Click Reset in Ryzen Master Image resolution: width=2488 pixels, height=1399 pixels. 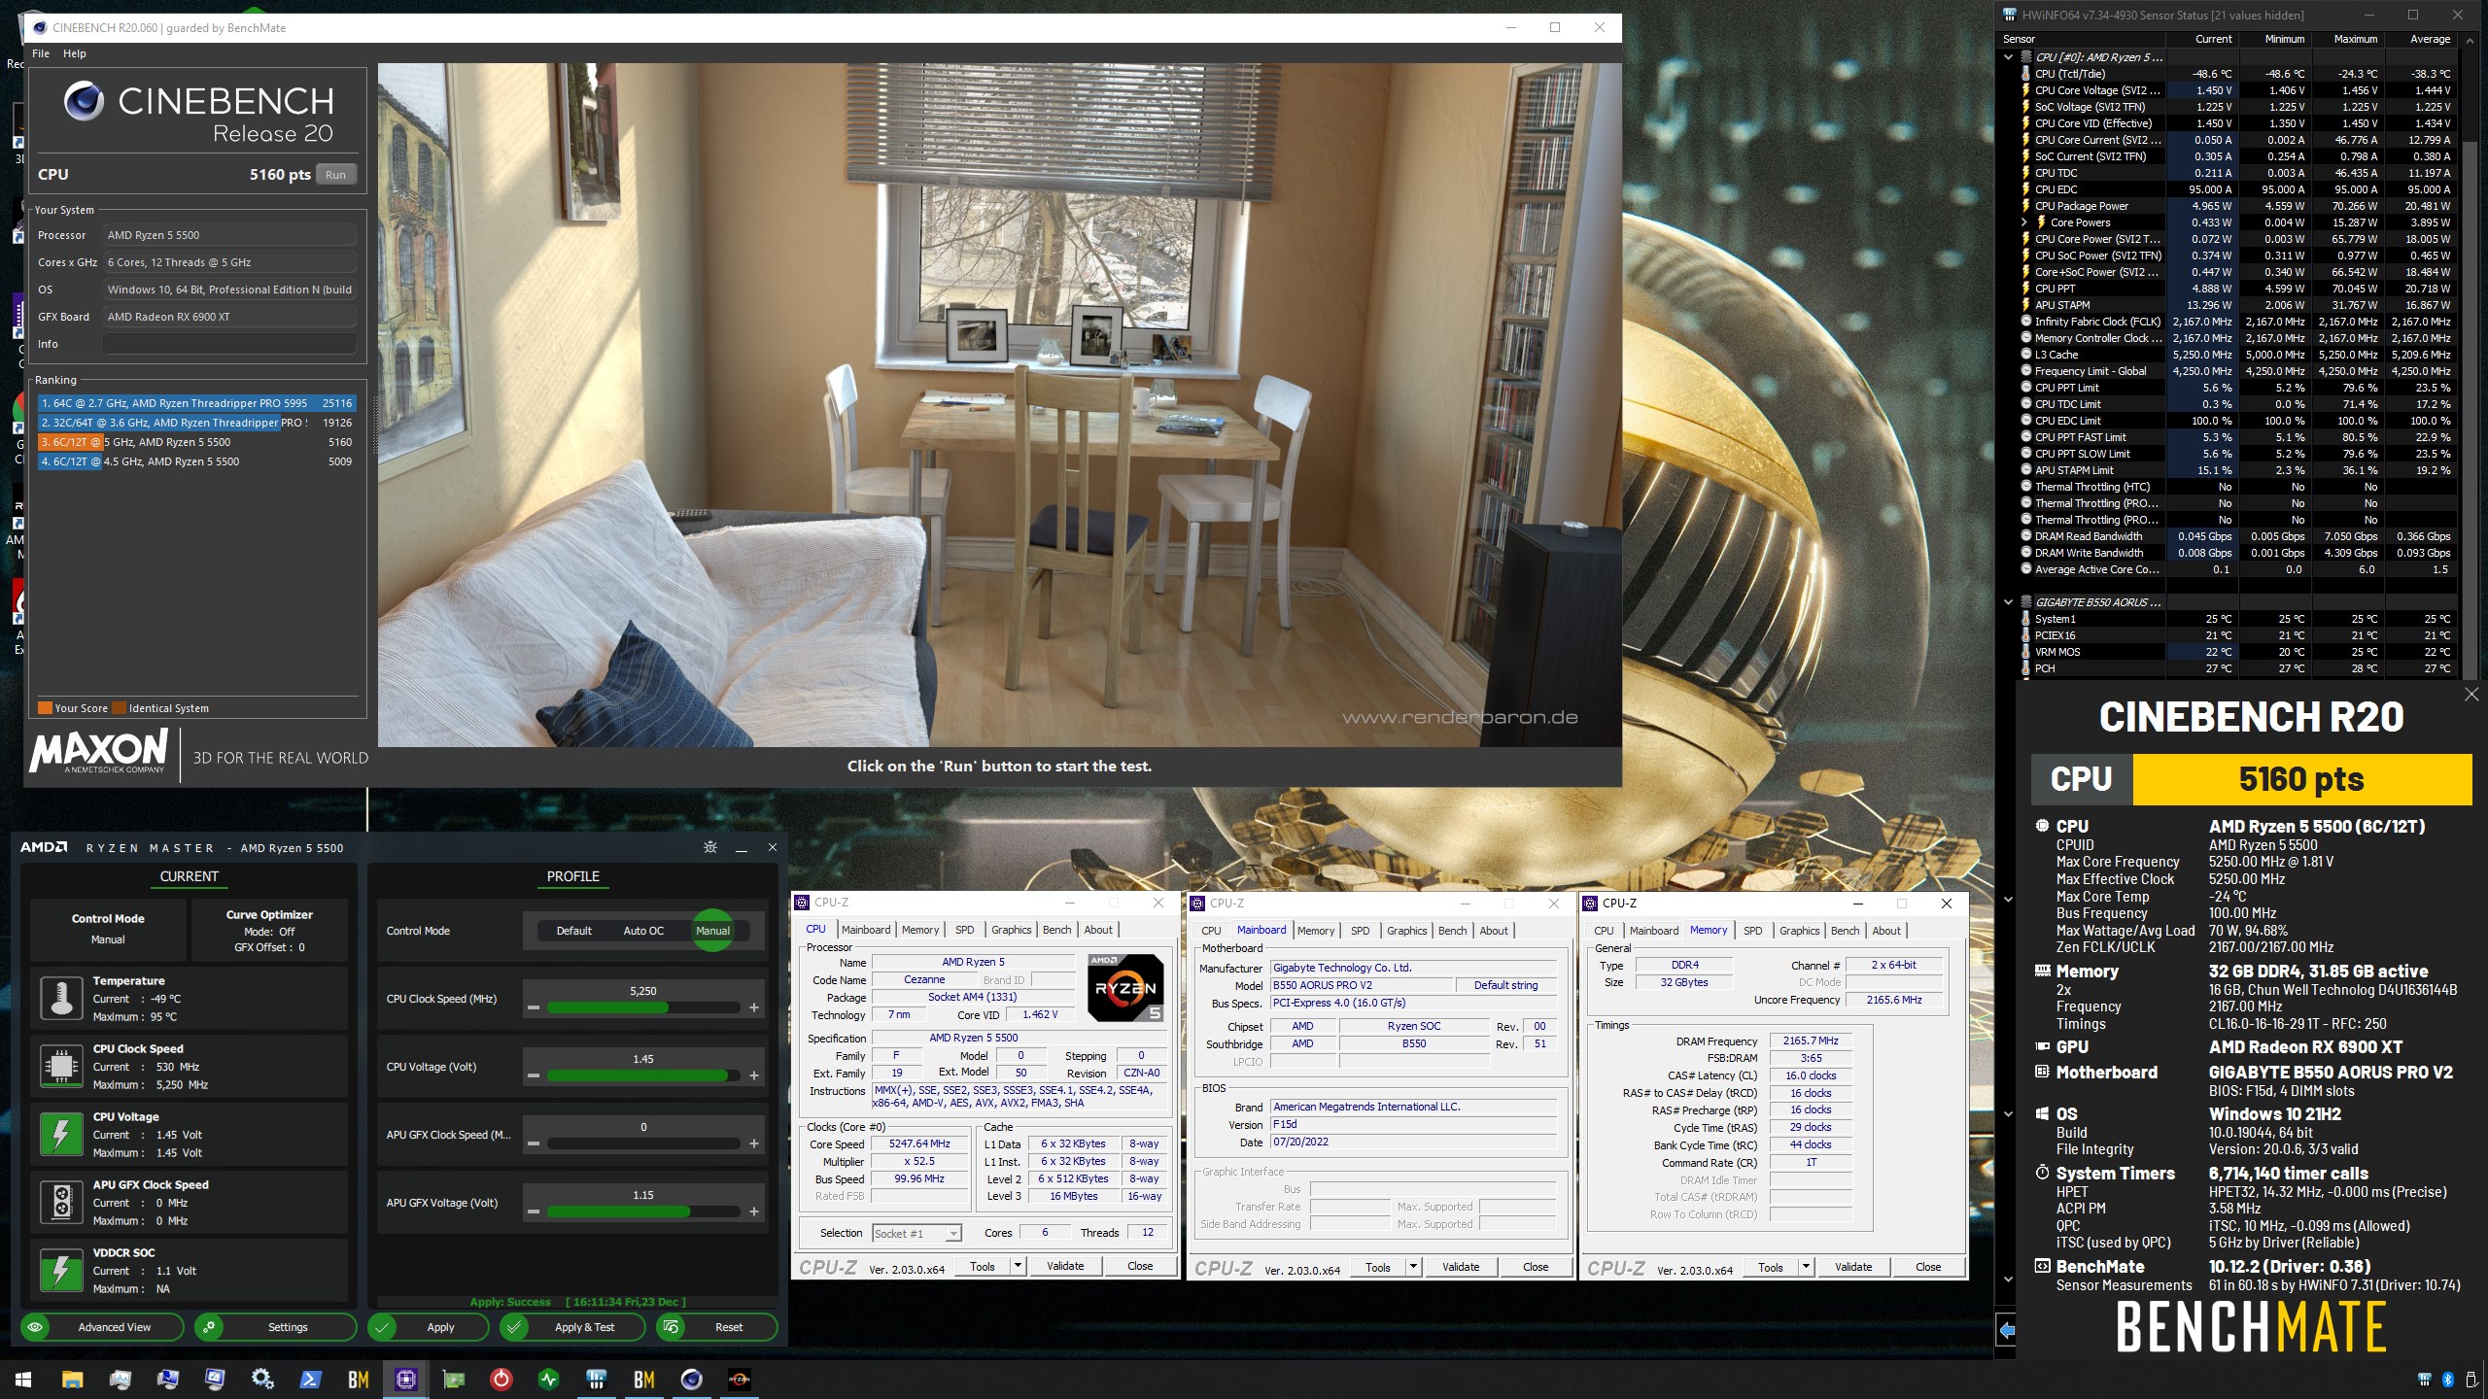click(x=717, y=1327)
